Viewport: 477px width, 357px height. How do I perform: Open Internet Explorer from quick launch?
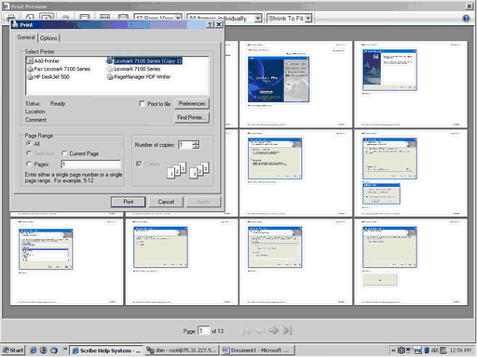click(x=33, y=350)
